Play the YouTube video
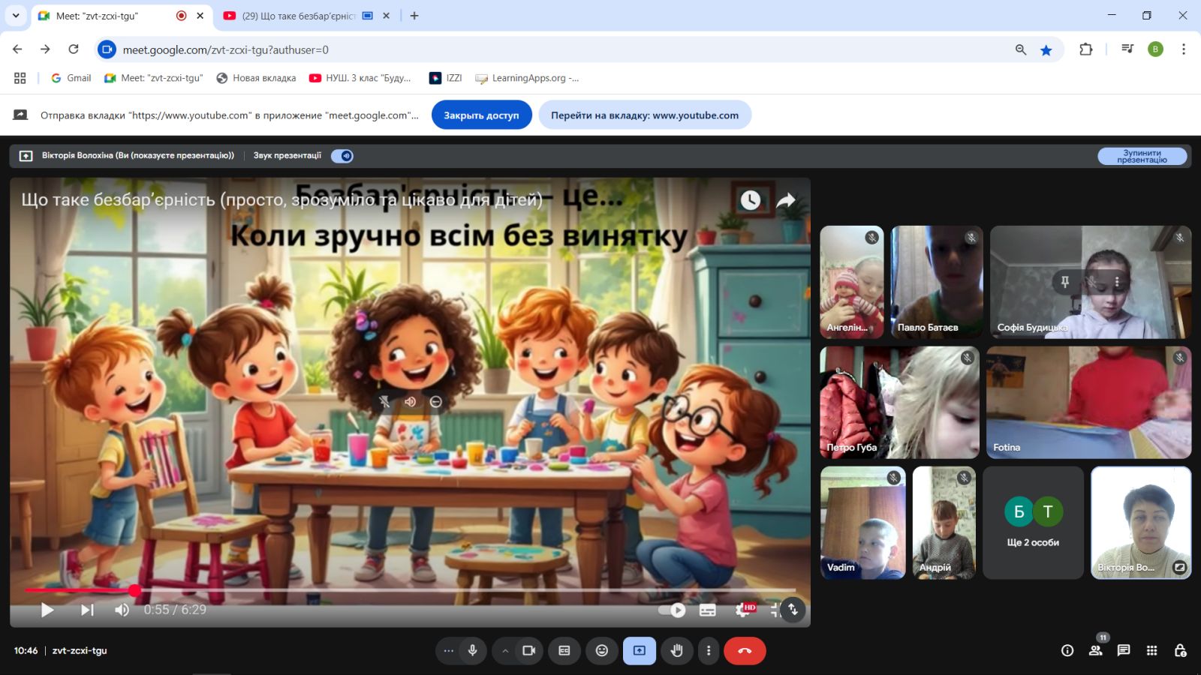 click(x=47, y=610)
